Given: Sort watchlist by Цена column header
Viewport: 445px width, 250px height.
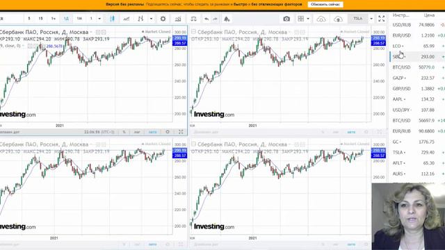Looking at the screenshot, I should (429, 15).
